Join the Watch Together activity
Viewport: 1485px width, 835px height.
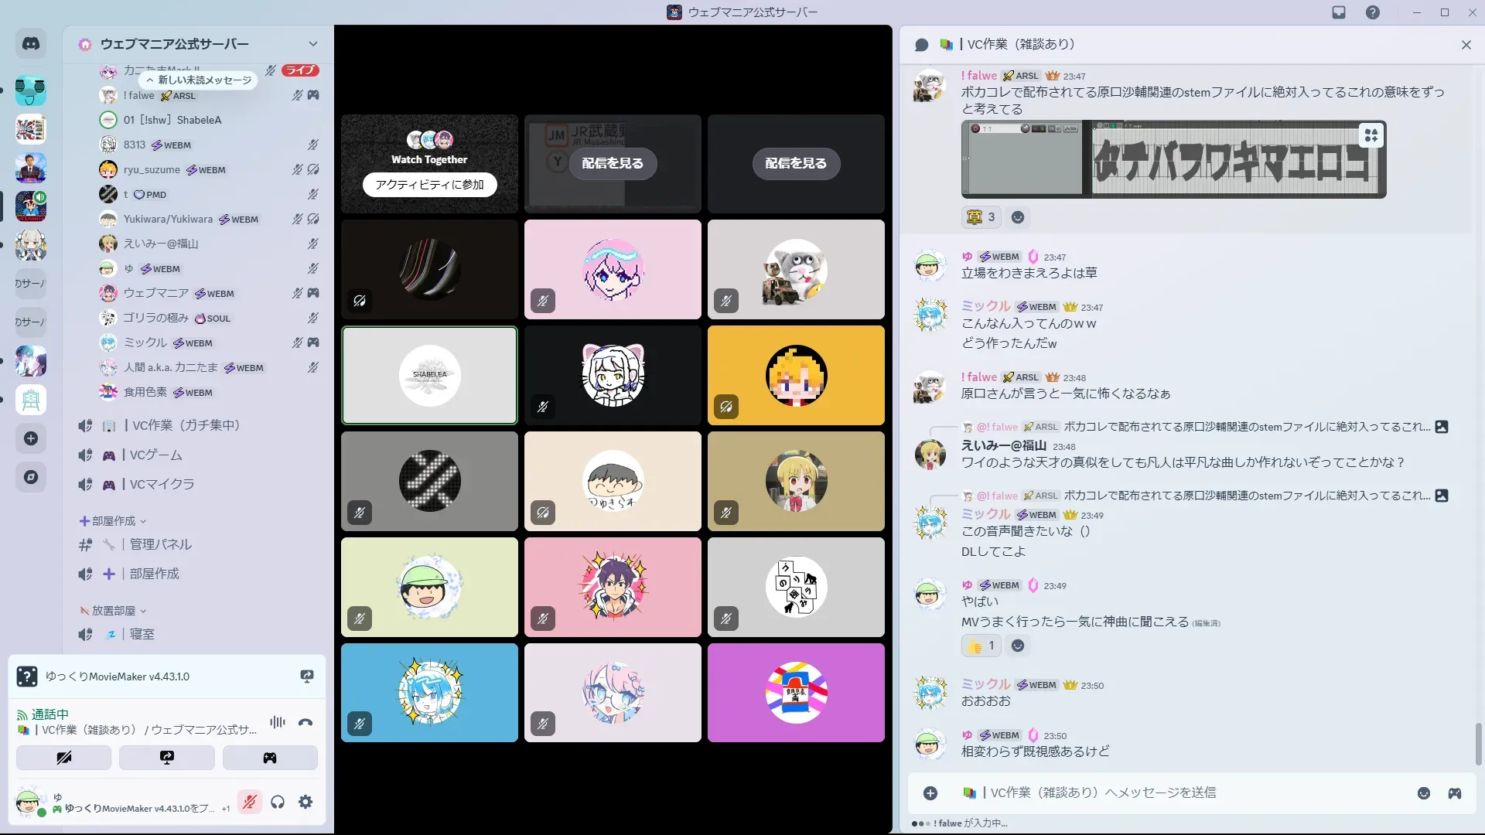[x=429, y=185]
